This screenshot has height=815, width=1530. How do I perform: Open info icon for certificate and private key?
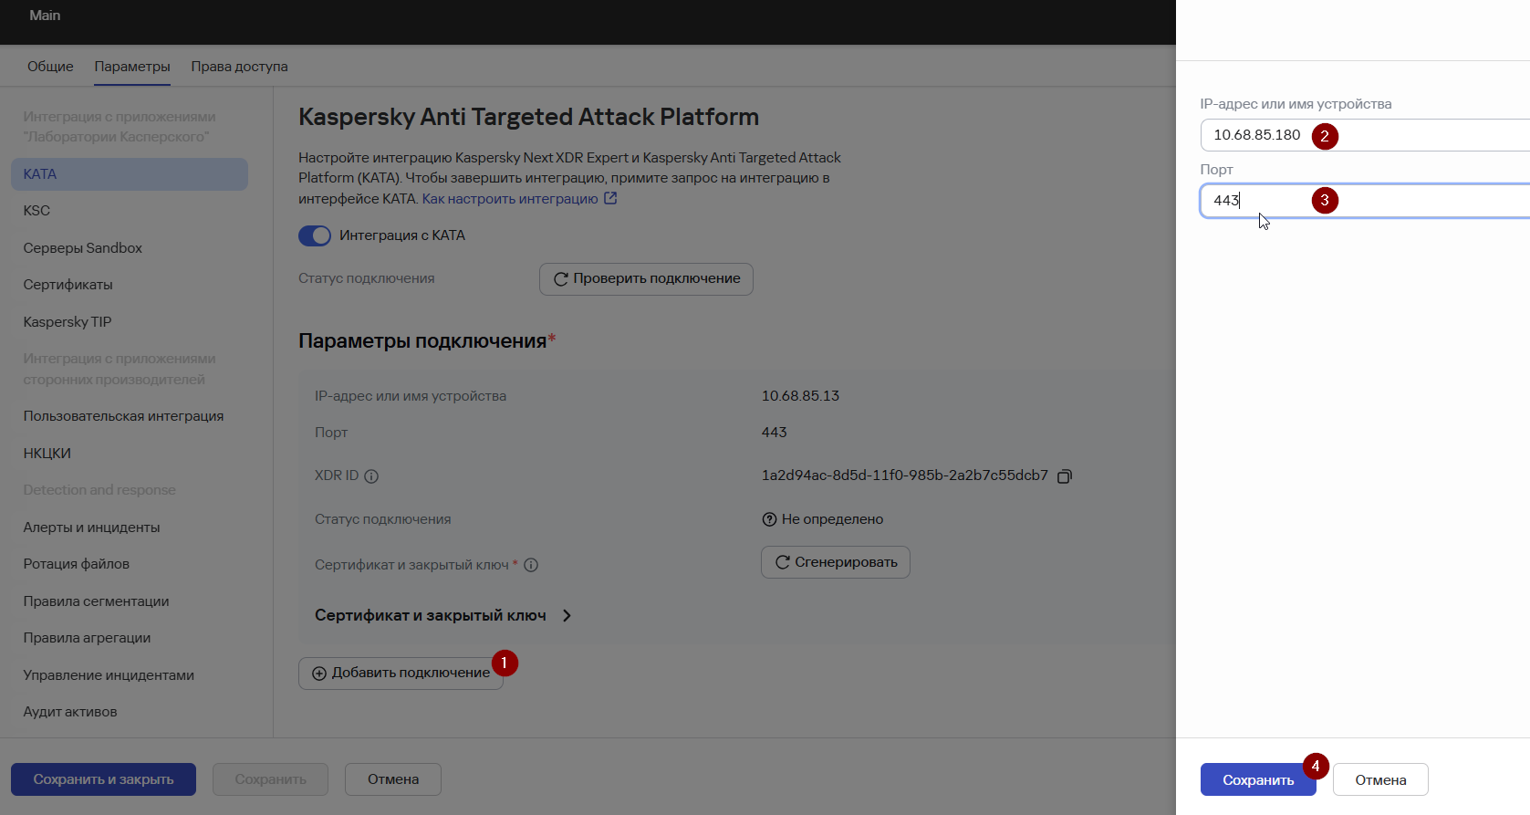click(531, 565)
